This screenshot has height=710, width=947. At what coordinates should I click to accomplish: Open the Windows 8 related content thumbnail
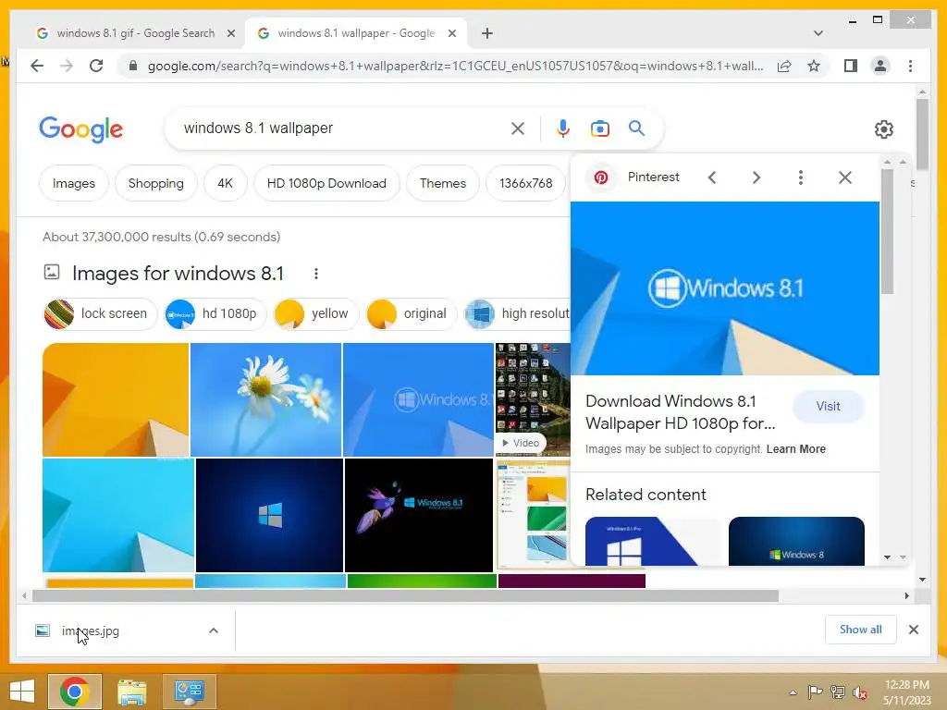[x=796, y=542]
